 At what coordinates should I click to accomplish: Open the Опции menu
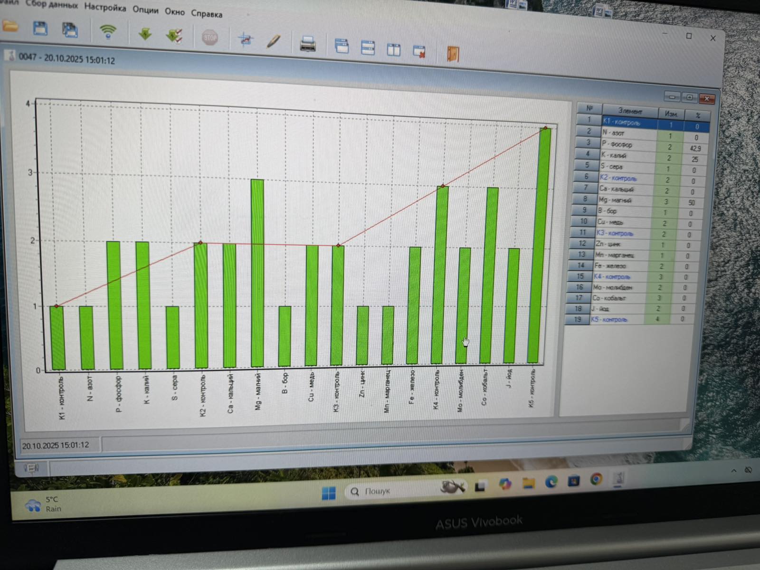[x=145, y=9]
